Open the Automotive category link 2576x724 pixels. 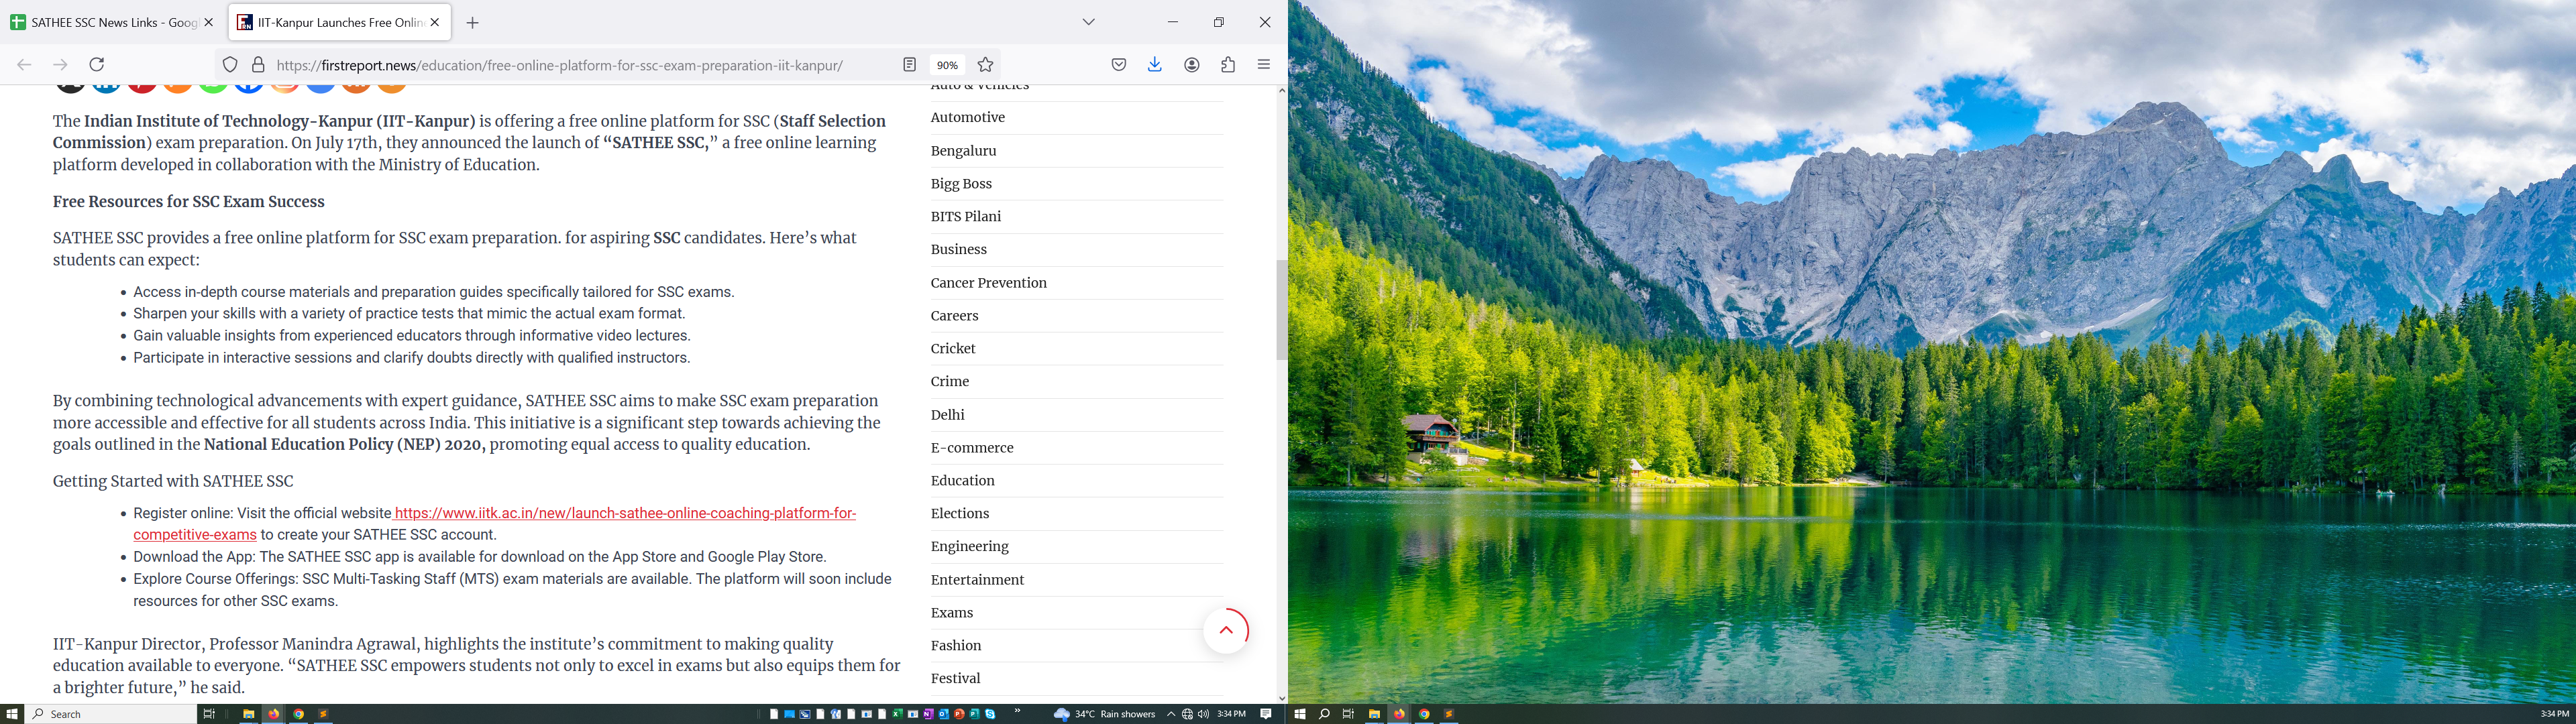pyautogui.click(x=968, y=118)
